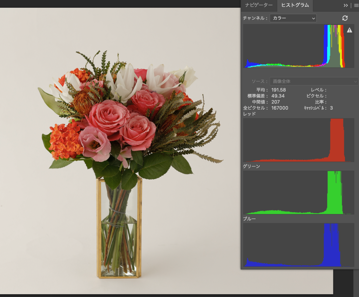The image size is (359, 297).
Task: Click the 標準偏差 value 49.34
Action: pos(278,96)
